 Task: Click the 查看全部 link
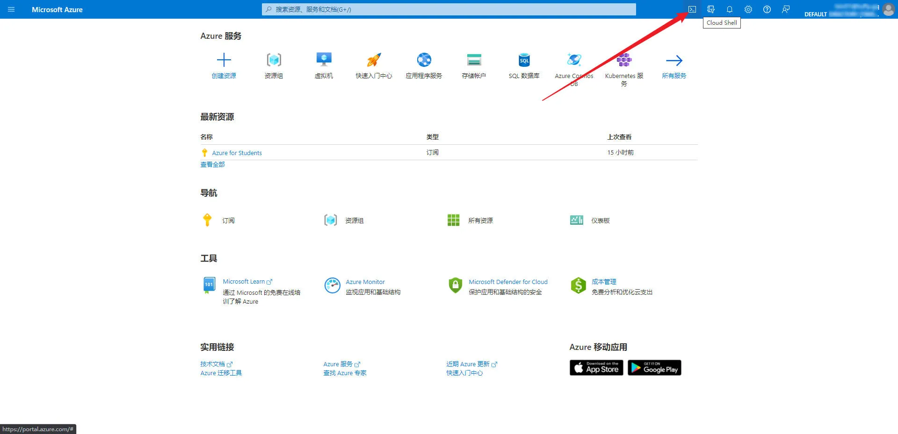point(213,164)
